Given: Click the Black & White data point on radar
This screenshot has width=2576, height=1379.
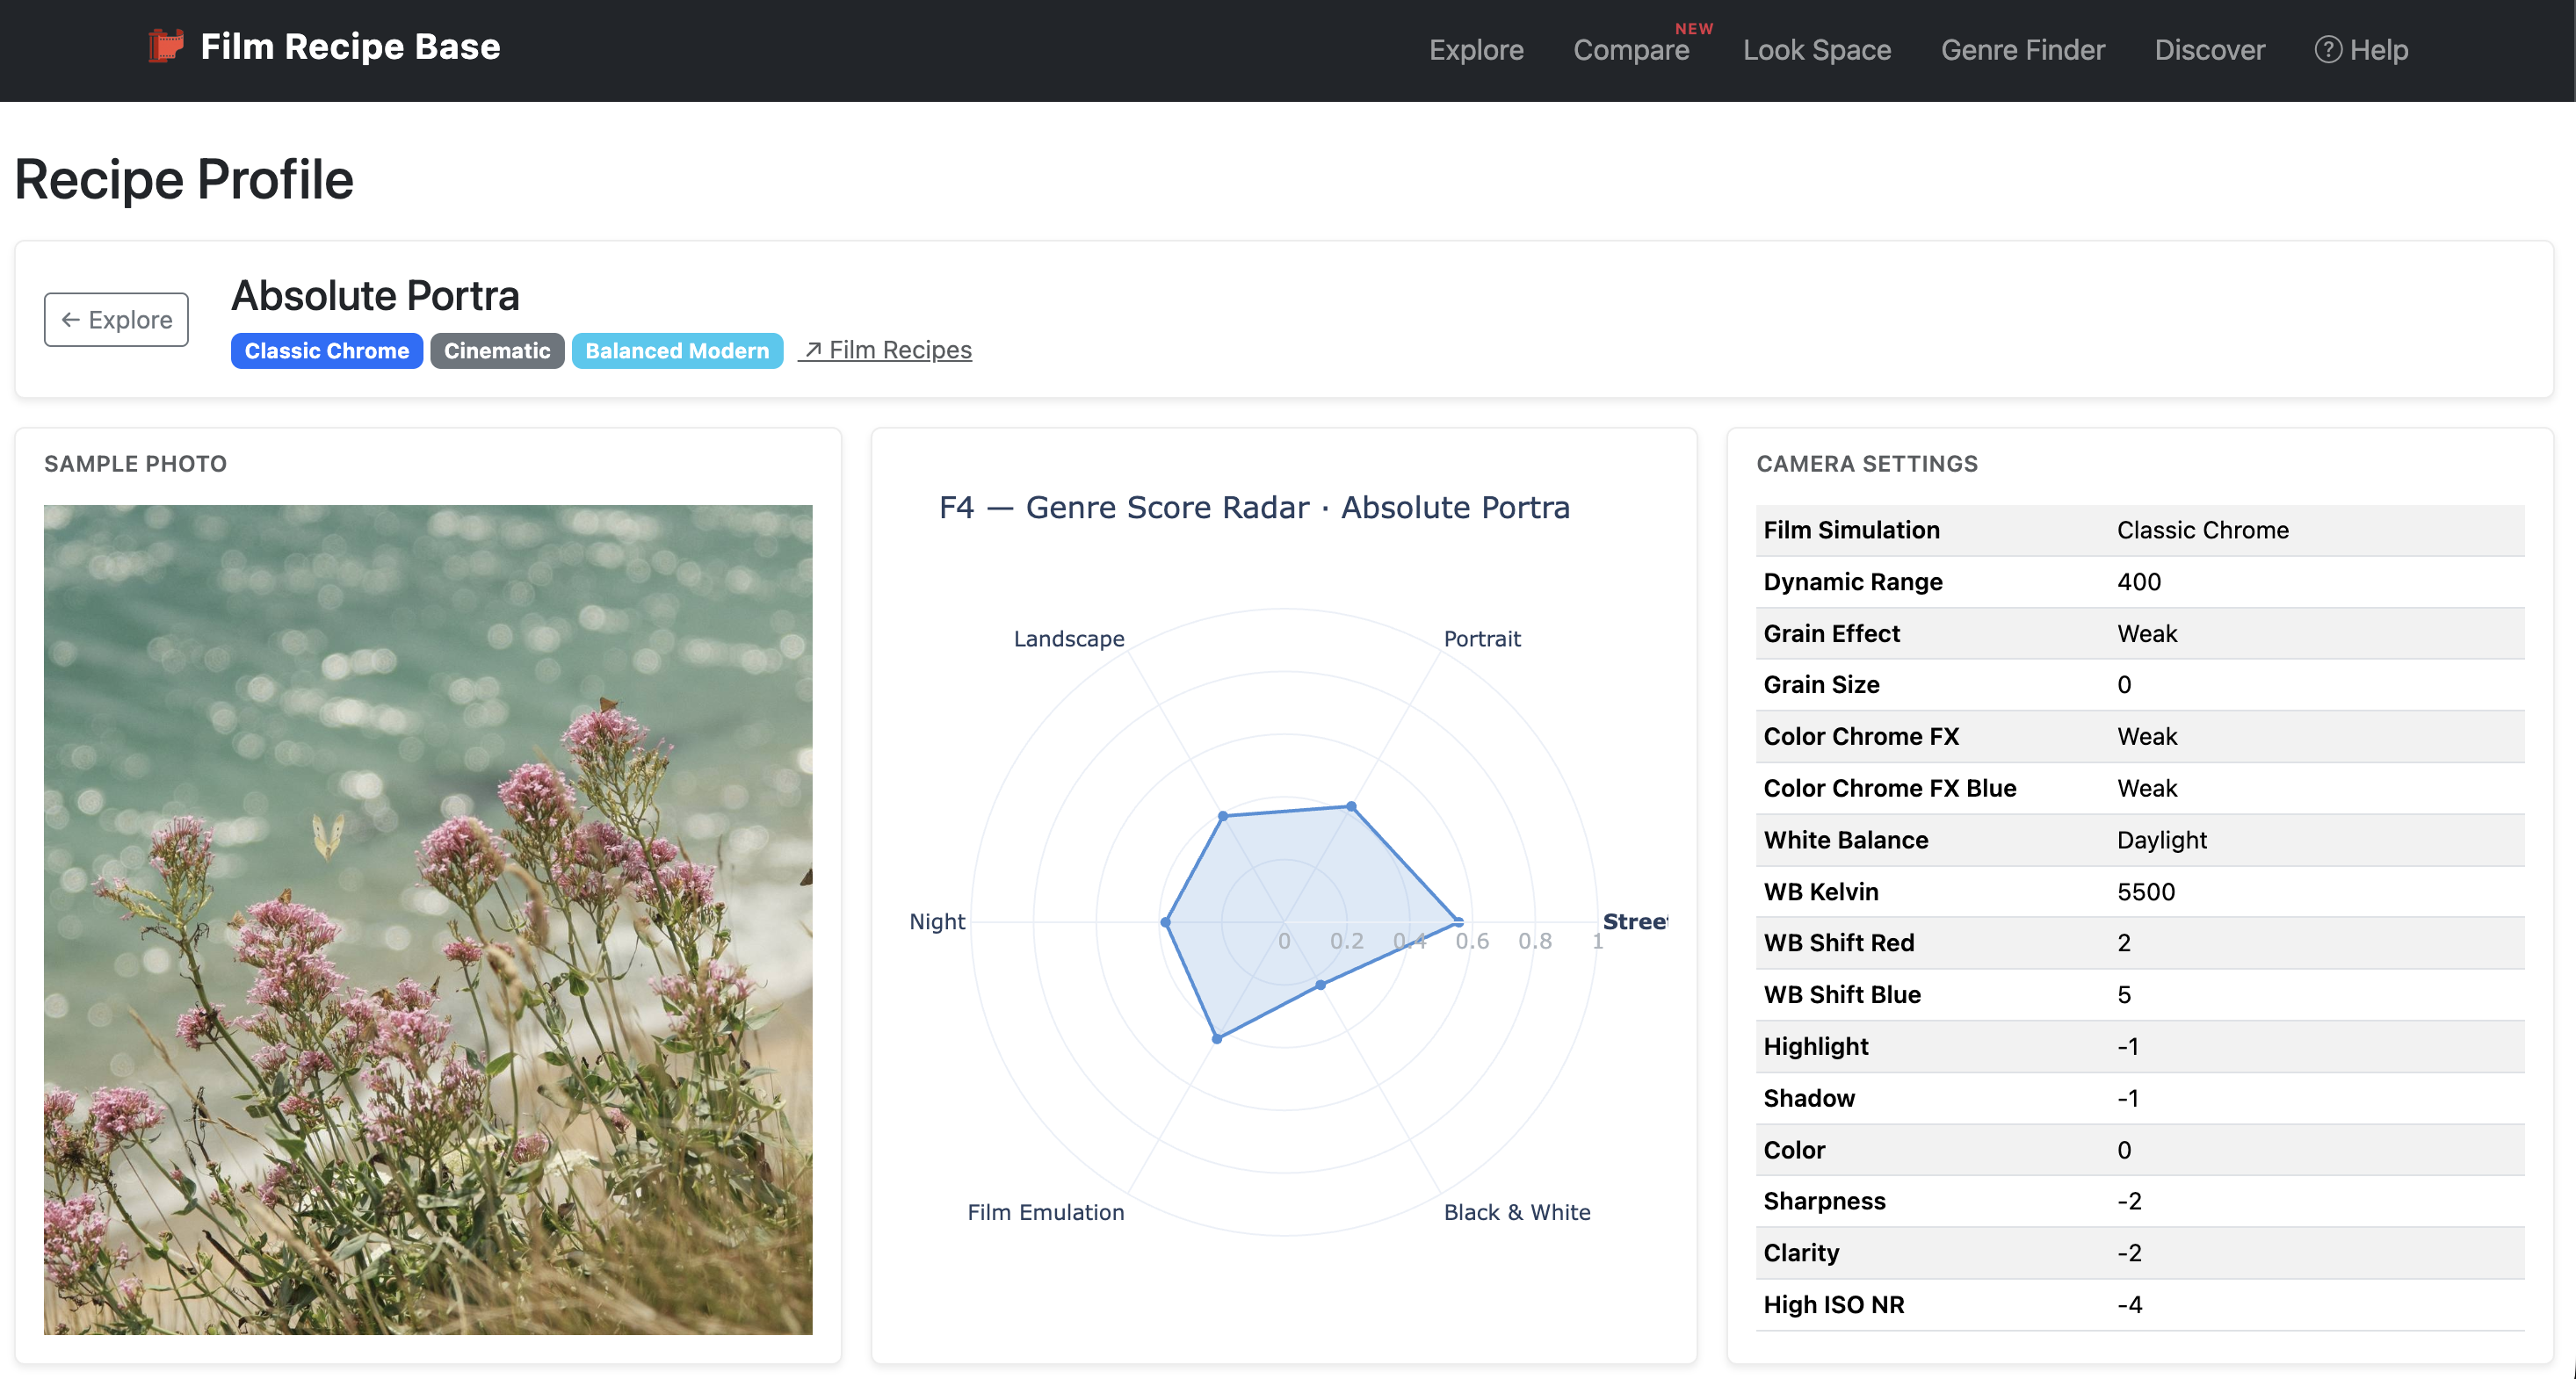Looking at the screenshot, I should coord(1321,984).
